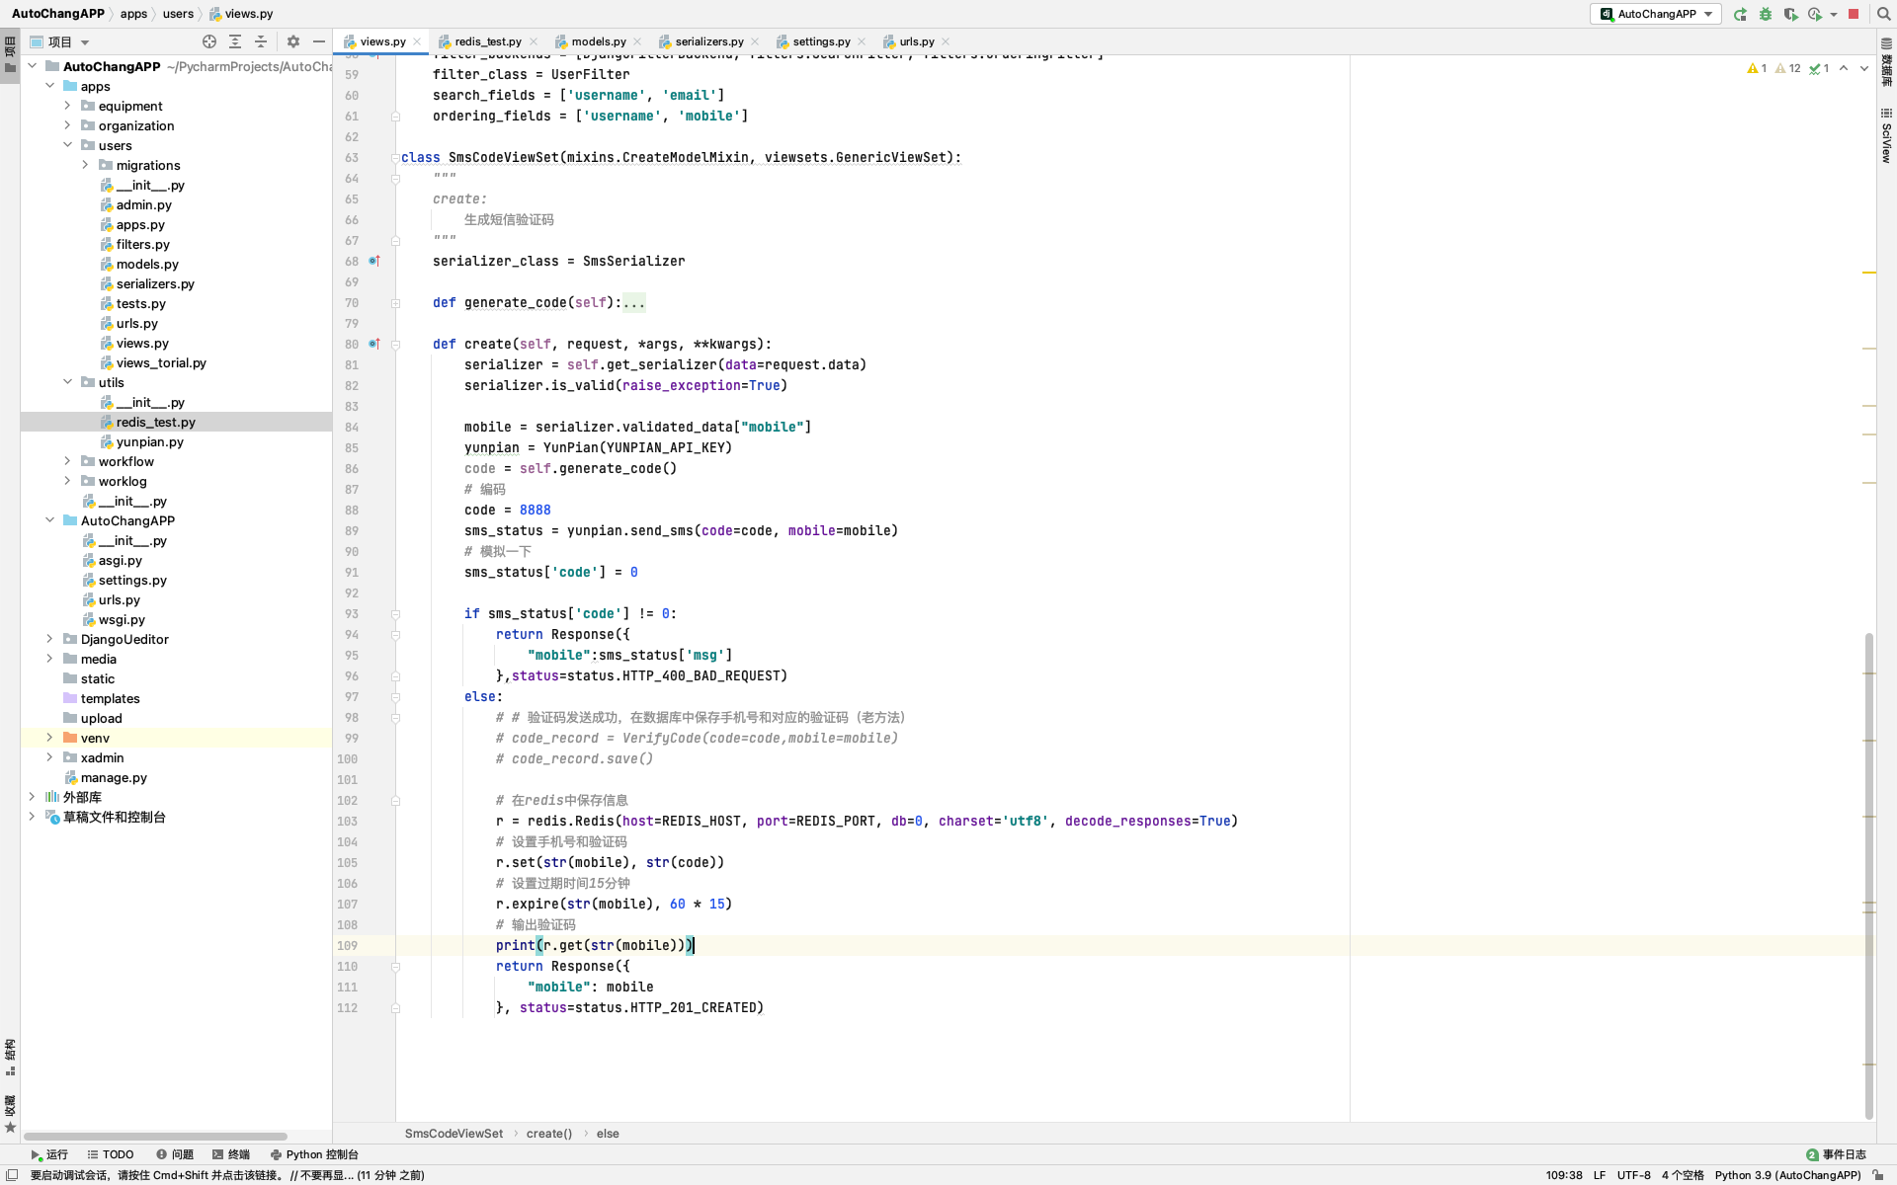The image size is (1897, 1185).
Task: Go to next highlighted problem
Action: point(1864,68)
